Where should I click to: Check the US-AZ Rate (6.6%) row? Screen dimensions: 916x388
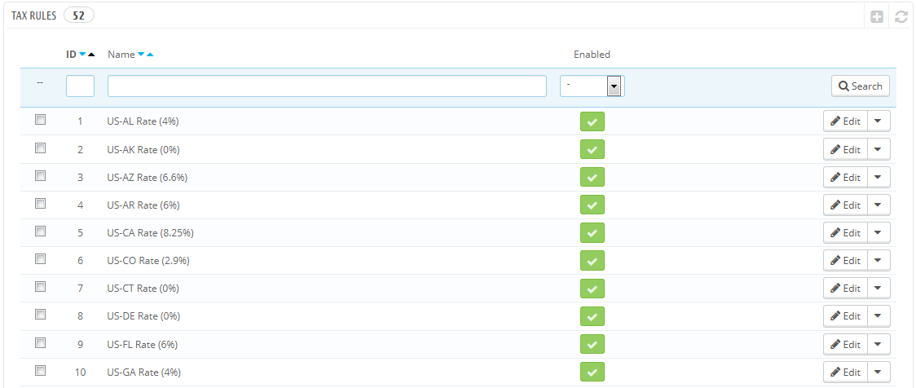[40, 175]
